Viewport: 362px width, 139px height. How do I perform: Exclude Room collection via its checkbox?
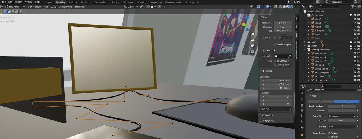[351, 46]
